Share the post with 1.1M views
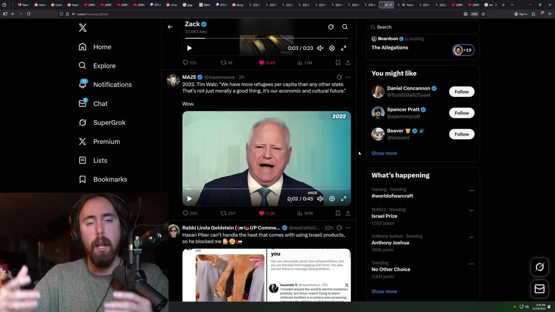The height and width of the screenshot is (312, 555). pos(348,63)
